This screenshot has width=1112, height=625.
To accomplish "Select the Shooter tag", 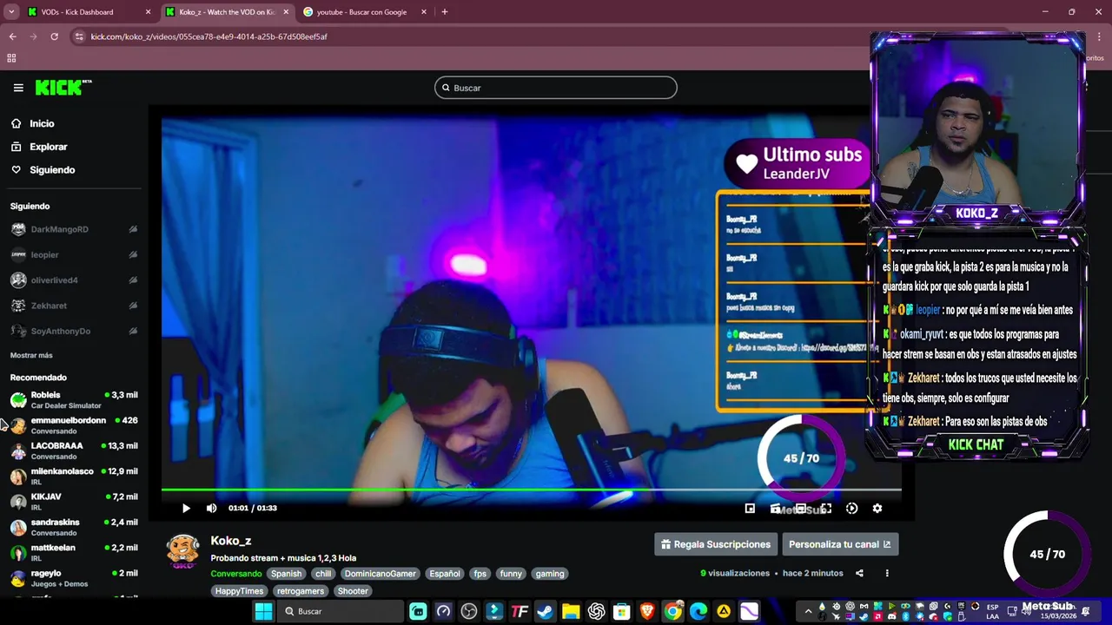I will (353, 591).
